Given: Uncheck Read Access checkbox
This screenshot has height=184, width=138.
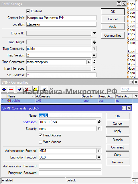Looking at the screenshot, I should click(x=40, y=135).
